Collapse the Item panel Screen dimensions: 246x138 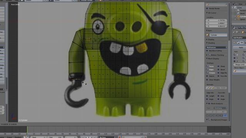pos(207,31)
